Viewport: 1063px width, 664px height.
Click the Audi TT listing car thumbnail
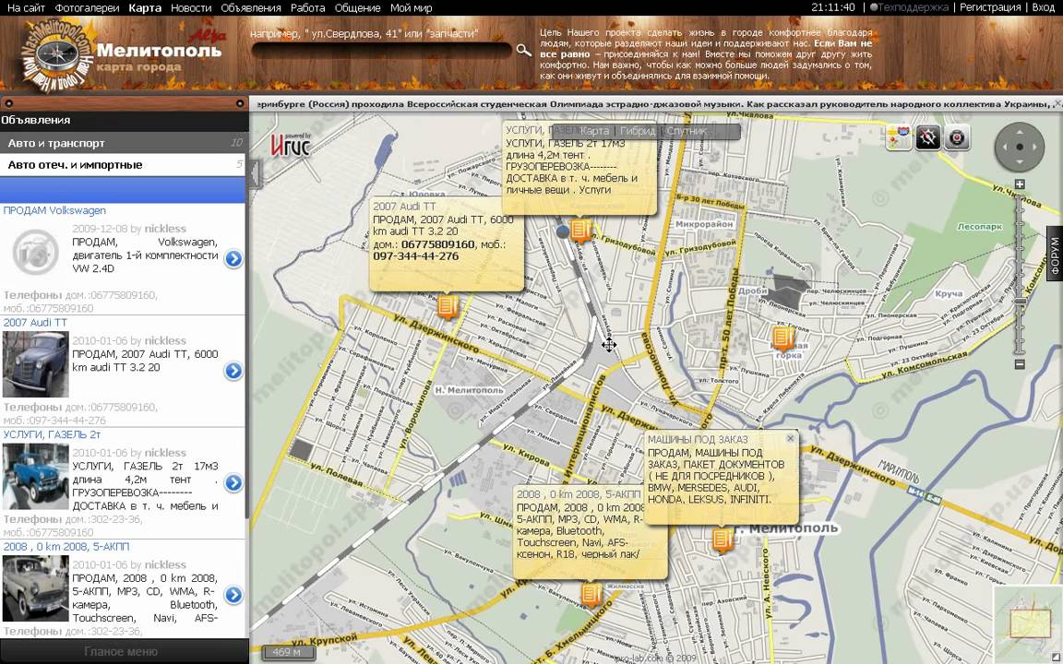[36, 364]
